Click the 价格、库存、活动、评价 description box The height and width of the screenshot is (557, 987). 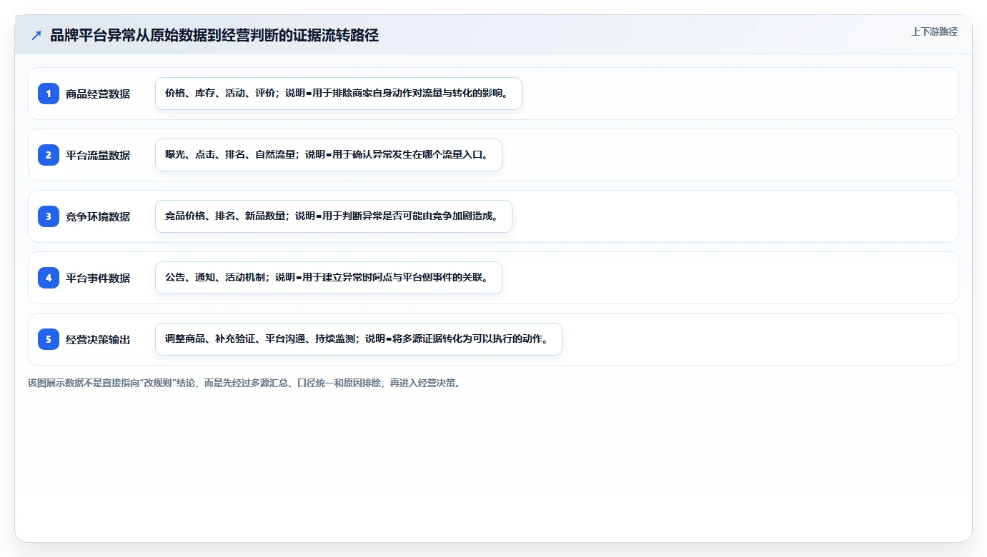coord(339,94)
